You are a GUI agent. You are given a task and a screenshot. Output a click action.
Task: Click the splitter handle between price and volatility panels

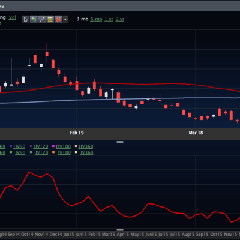pyautogui.click(x=120, y=142)
